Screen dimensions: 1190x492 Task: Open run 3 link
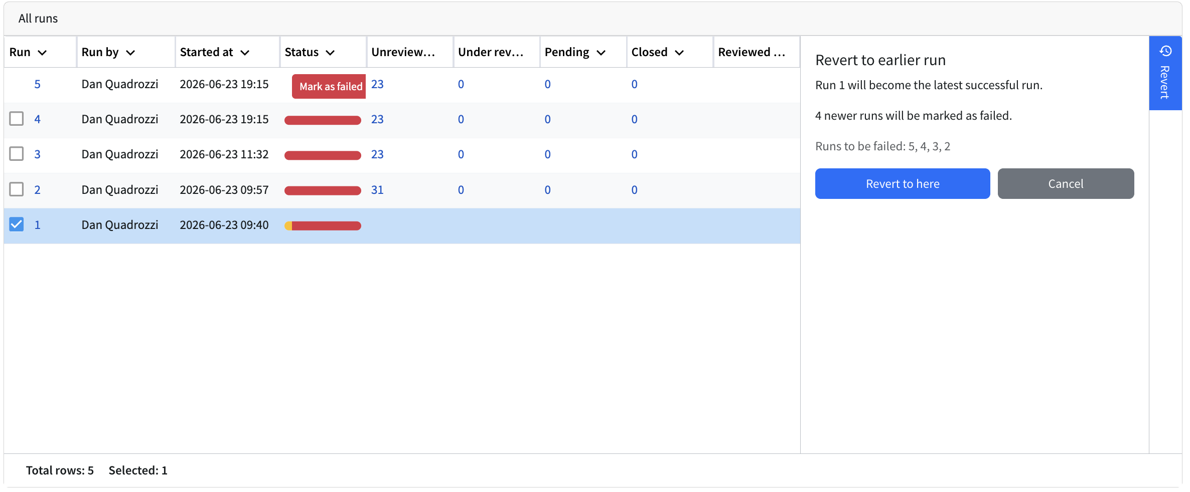point(37,154)
